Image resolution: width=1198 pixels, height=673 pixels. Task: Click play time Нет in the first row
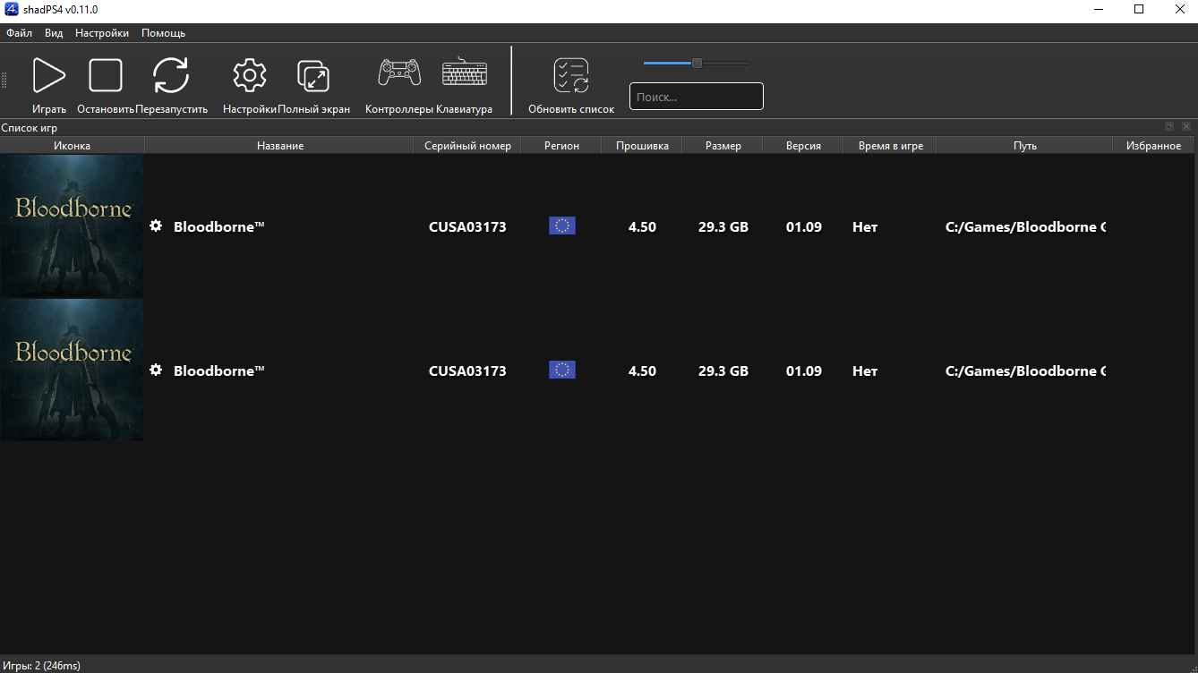click(865, 226)
